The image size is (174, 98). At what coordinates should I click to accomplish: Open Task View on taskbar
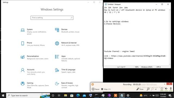[59, 96]
